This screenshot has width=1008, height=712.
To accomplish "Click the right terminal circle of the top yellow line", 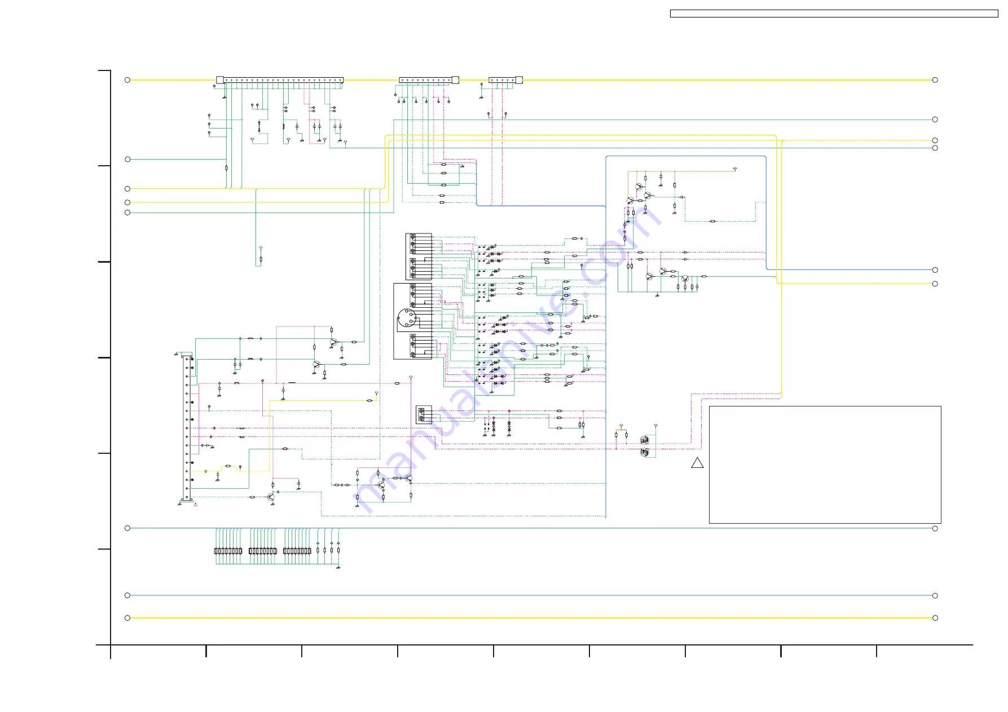I will (935, 80).
